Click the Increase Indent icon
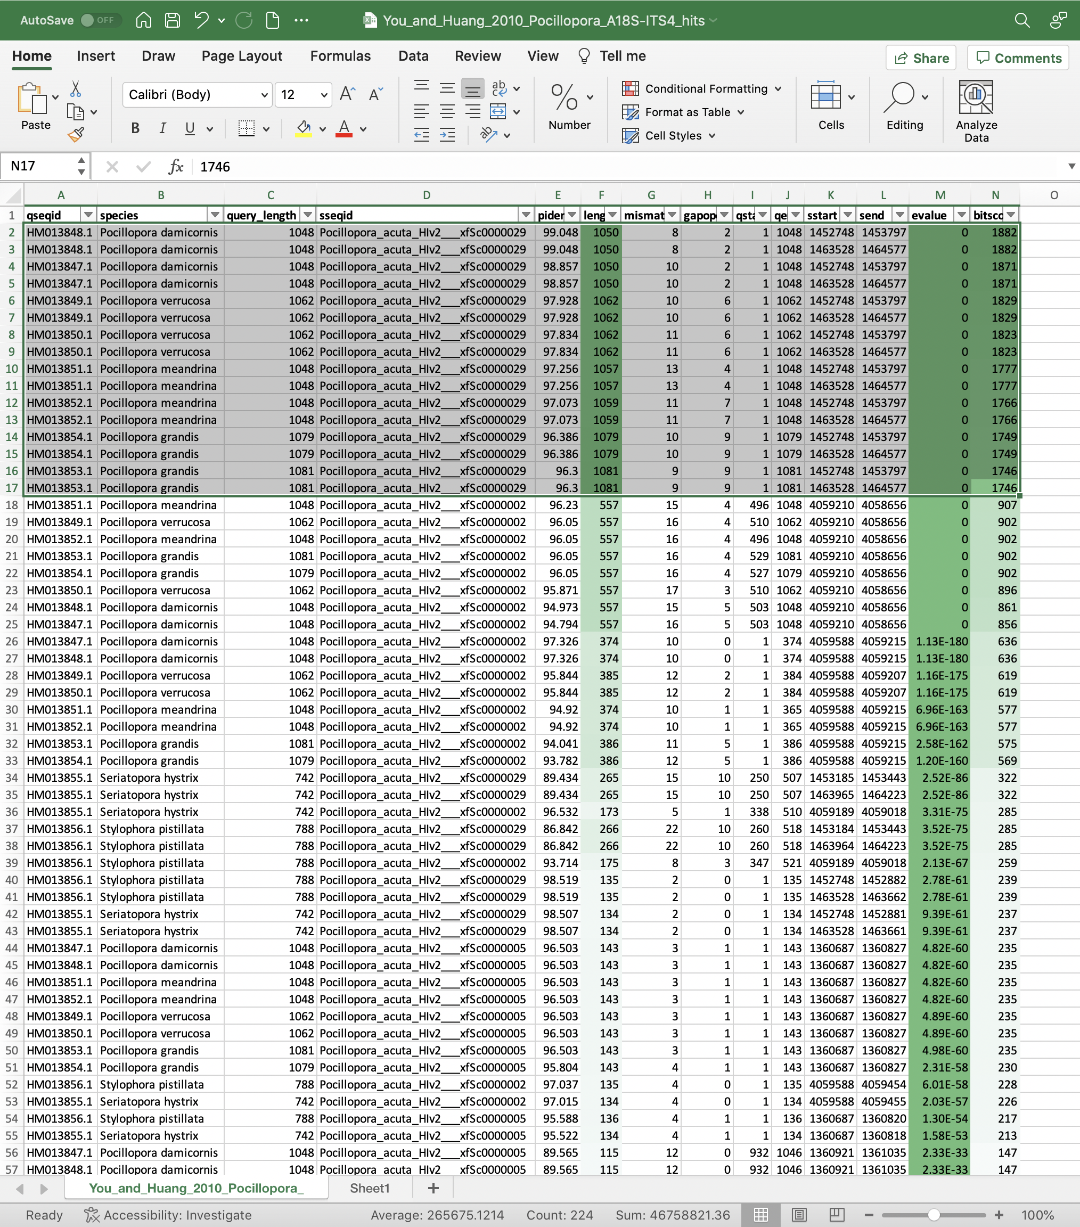Viewport: 1080px width, 1227px height. point(447,135)
